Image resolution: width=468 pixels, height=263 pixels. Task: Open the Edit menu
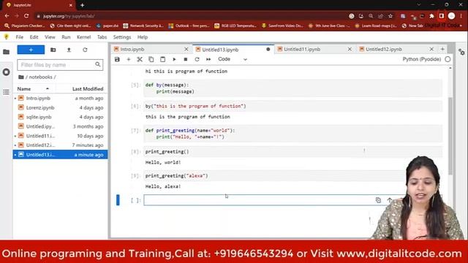point(34,37)
